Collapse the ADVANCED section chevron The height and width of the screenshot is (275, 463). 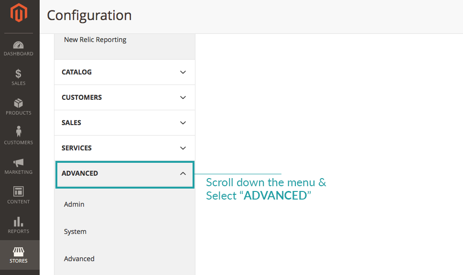(183, 173)
